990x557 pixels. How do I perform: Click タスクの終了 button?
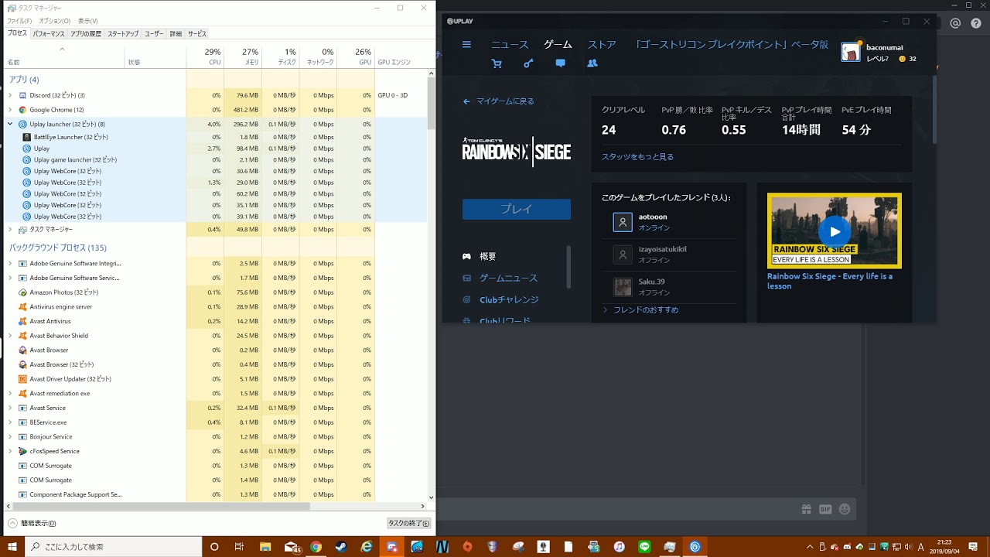409,523
